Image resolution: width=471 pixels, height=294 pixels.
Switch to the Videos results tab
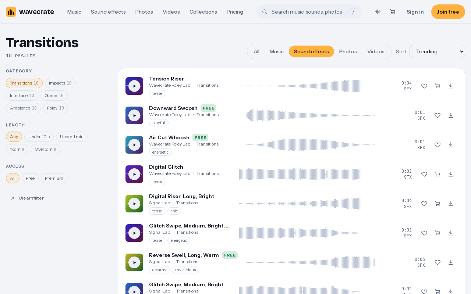pyautogui.click(x=376, y=51)
